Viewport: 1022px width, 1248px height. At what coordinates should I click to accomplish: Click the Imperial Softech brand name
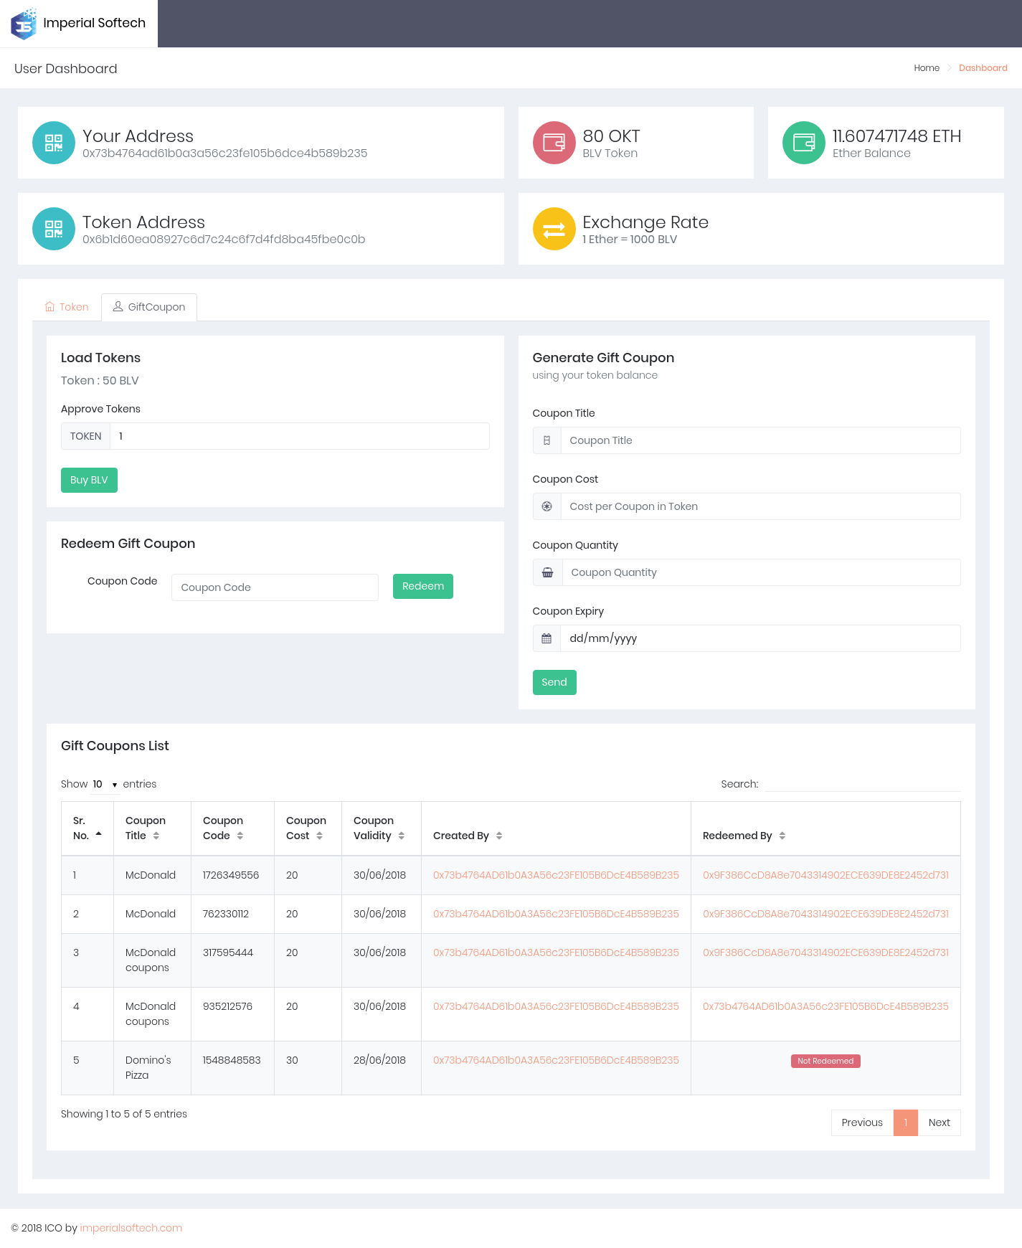pos(94,23)
